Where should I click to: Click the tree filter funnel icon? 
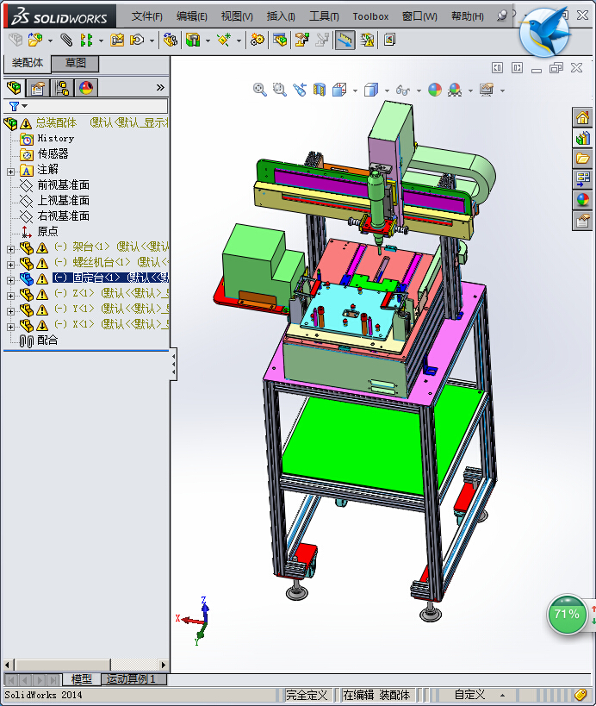(14, 106)
